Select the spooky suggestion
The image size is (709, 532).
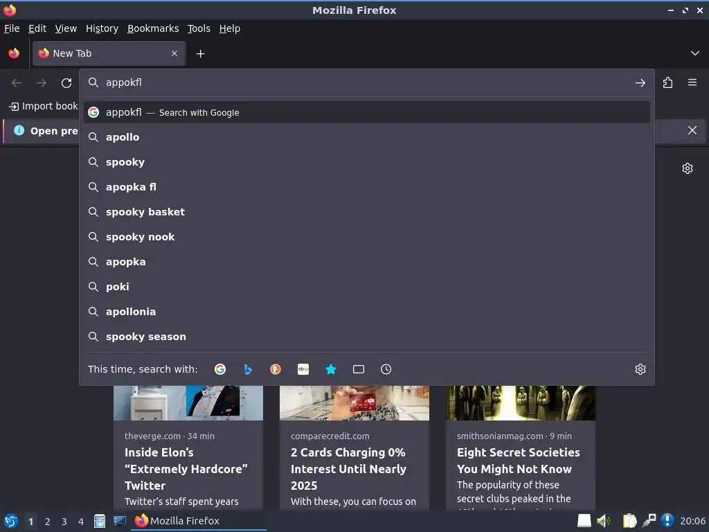click(x=367, y=162)
